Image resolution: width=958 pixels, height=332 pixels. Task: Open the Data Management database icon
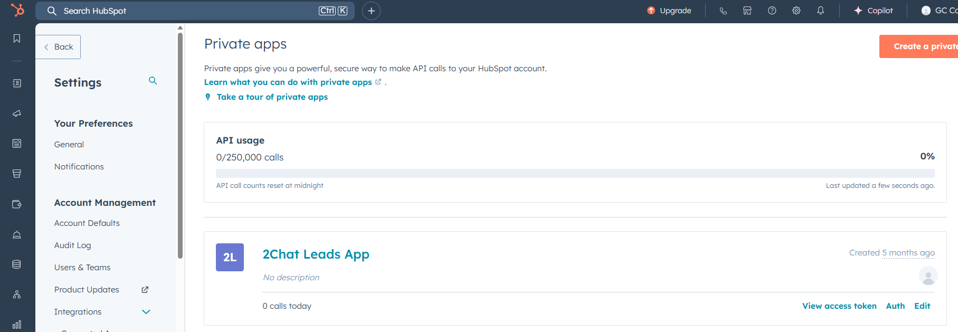(17, 264)
